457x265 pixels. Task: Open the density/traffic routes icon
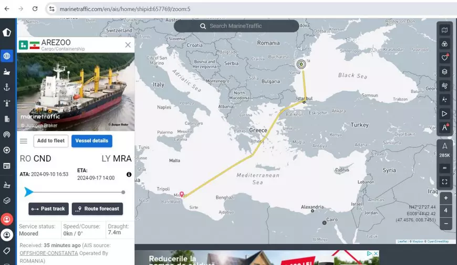(444, 100)
